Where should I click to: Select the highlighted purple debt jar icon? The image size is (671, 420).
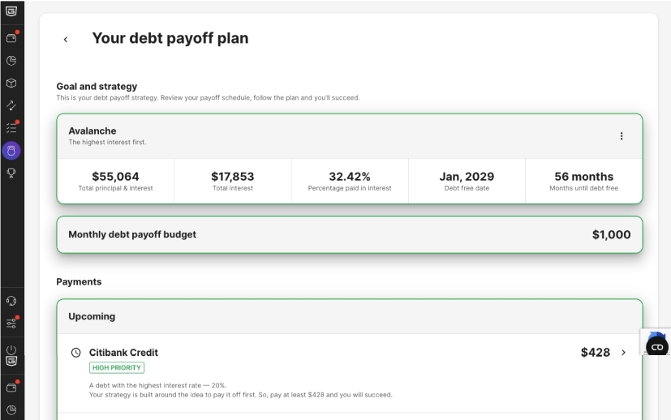(11, 151)
